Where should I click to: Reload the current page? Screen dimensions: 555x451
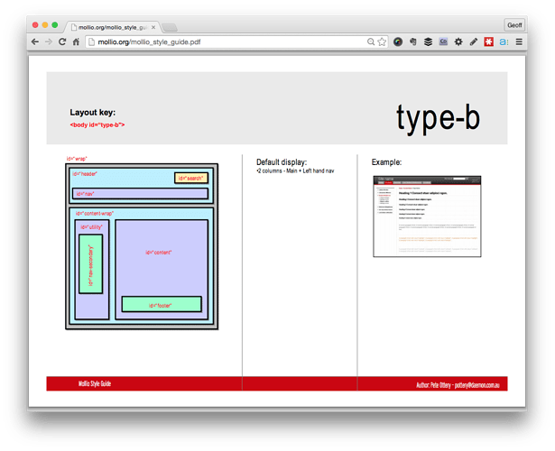62,41
